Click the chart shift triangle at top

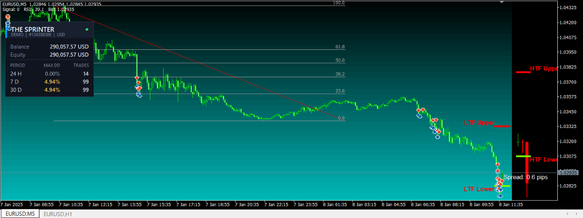[502, 2]
